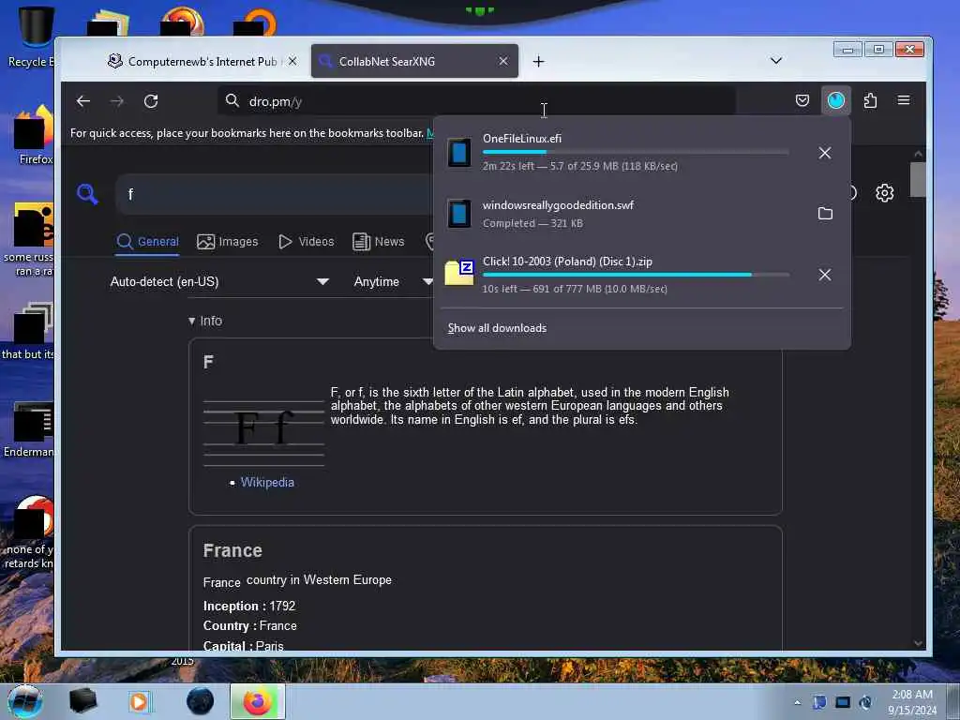960x720 pixels.
Task: Open the Extensions puzzle icon
Action: [x=870, y=100]
